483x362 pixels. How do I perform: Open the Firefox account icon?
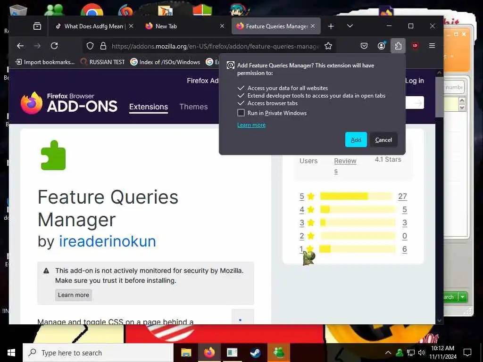381,46
